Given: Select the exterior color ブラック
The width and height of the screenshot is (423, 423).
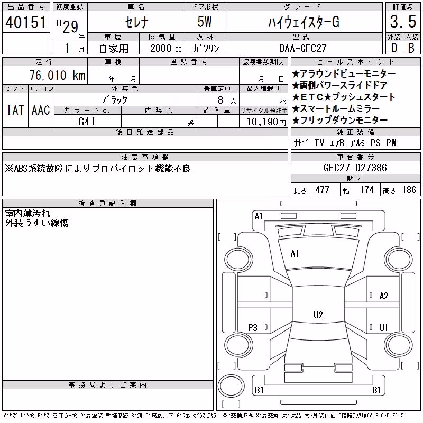Looking at the screenshot, I should (114, 100).
